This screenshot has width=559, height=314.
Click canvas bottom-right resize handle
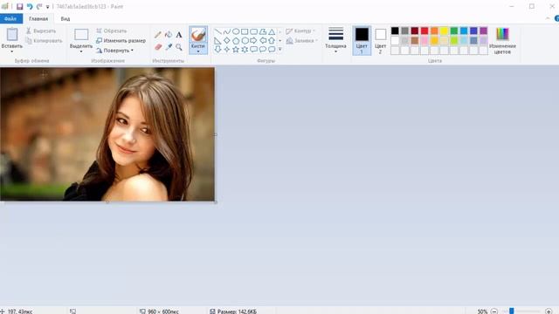coord(216,201)
